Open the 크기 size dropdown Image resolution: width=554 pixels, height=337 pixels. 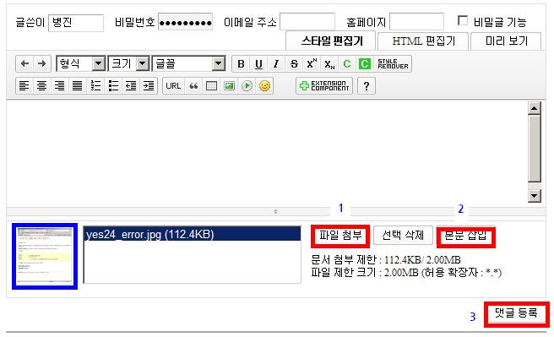[x=128, y=64]
